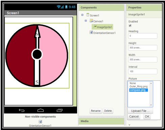The image size is (165, 130).
Task: Click the Picture list scroll down arrow
Action: click(x=151, y=105)
